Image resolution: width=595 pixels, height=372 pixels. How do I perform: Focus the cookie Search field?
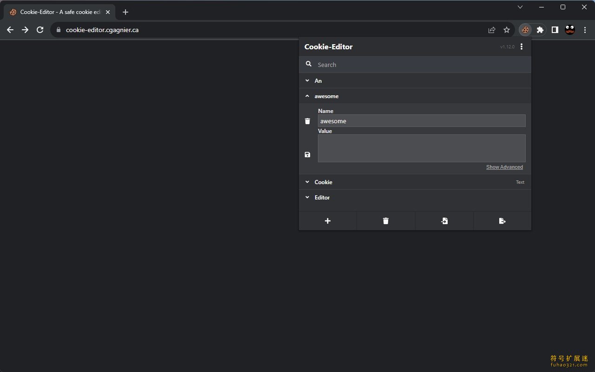click(x=415, y=65)
